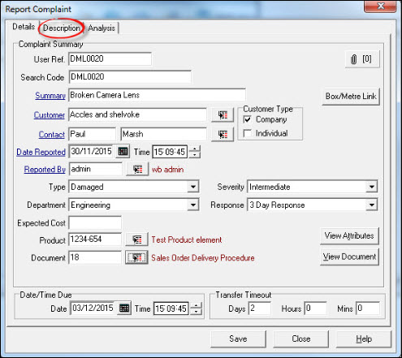The height and width of the screenshot is (358, 402).
Task: Click into the Expected Cost field
Action: coord(95,222)
